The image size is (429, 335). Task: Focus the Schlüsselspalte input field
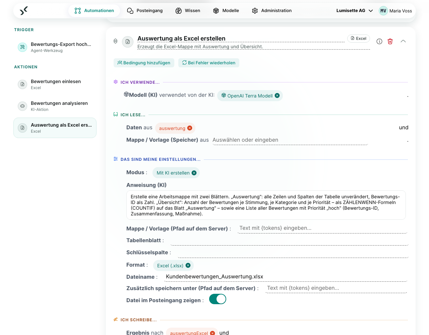(x=293, y=253)
